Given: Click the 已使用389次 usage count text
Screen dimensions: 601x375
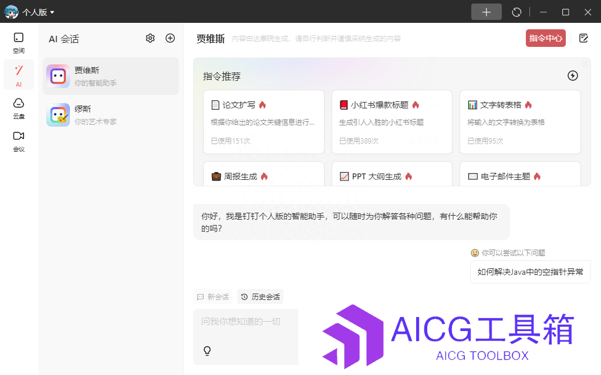Looking at the screenshot, I should point(359,141).
